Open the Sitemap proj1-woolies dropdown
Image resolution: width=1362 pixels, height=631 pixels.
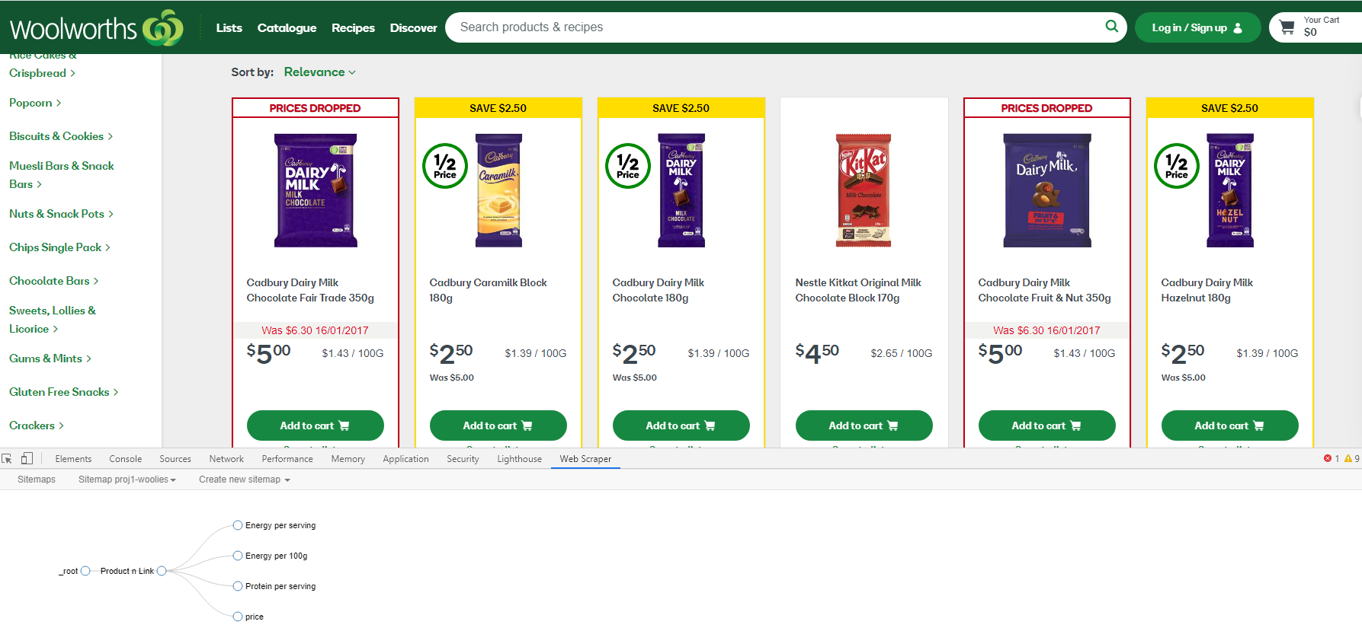[x=127, y=480]
